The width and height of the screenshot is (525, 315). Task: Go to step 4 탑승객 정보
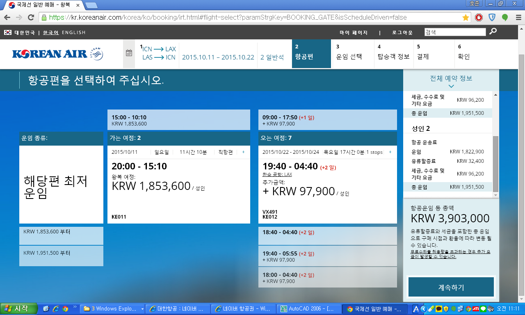(394, 54)
